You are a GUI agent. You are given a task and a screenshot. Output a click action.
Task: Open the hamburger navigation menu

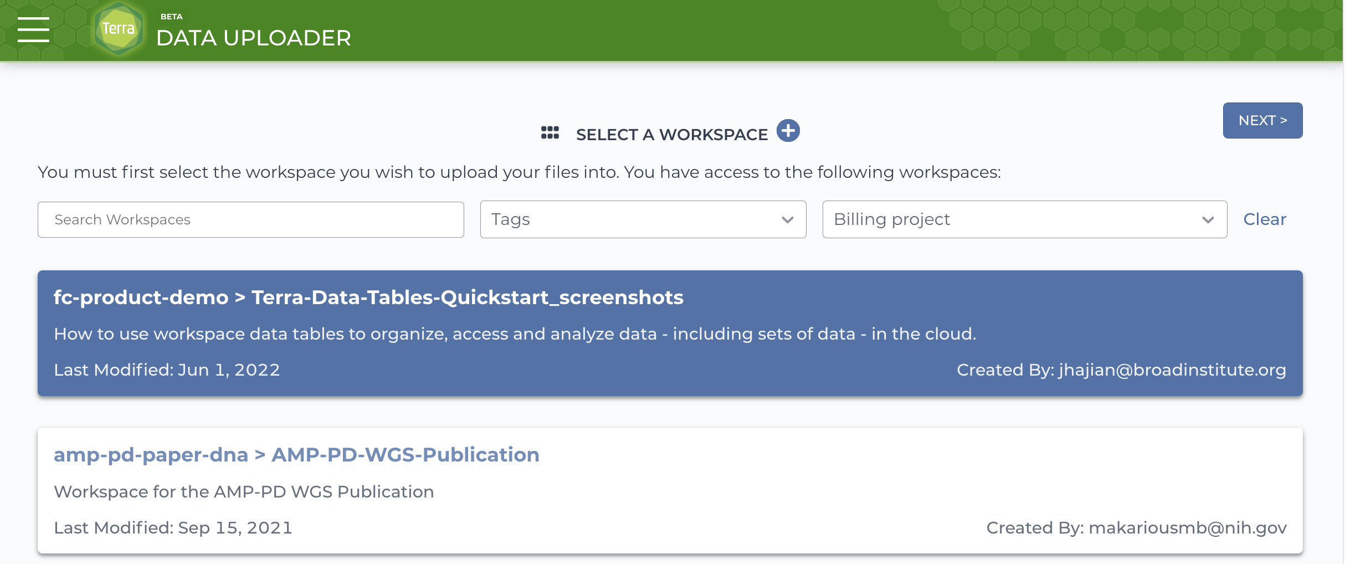[33, 29]
